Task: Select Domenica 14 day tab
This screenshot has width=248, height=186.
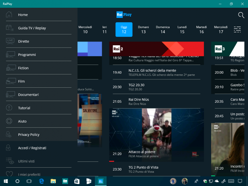Action: click(x=163, y=30)
